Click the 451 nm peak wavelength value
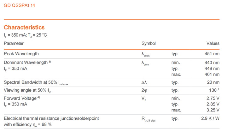 click(x=212, y=54)
